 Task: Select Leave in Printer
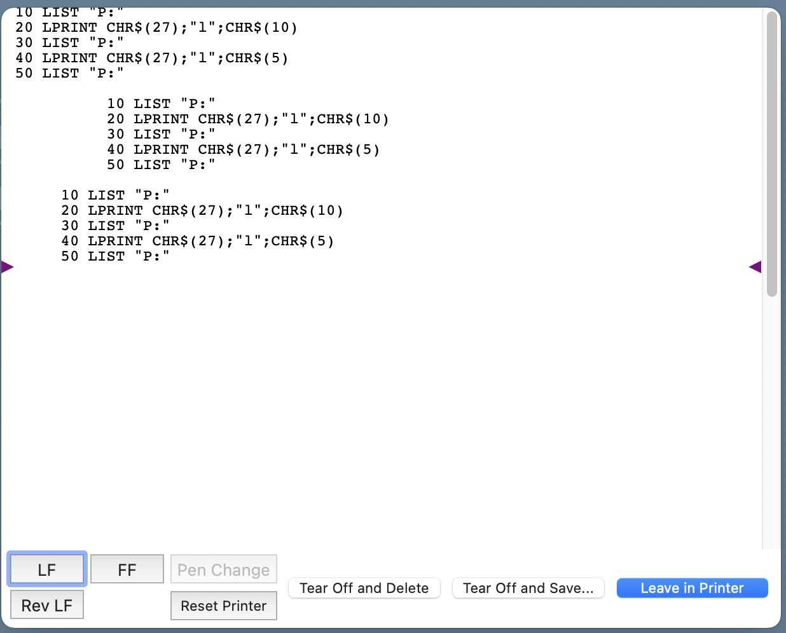coord(692,588)
